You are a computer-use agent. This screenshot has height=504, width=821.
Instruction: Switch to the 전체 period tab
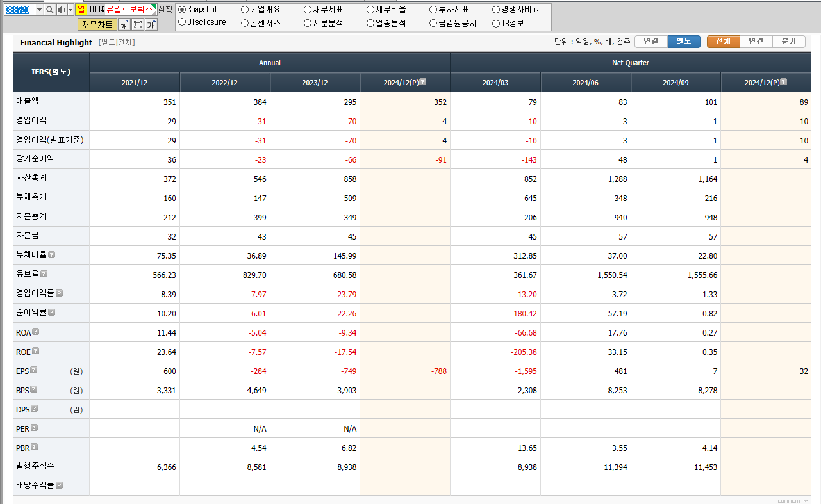723,41
